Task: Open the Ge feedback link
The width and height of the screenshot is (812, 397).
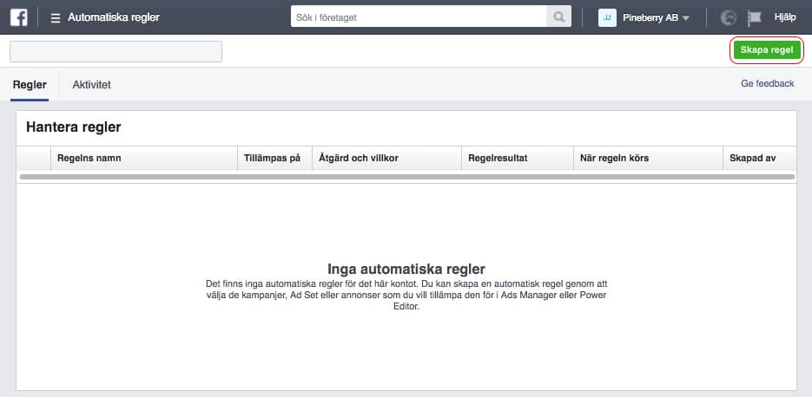Action: (x=767, y=83)
